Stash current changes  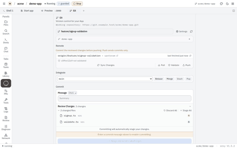tap(180, 79)
